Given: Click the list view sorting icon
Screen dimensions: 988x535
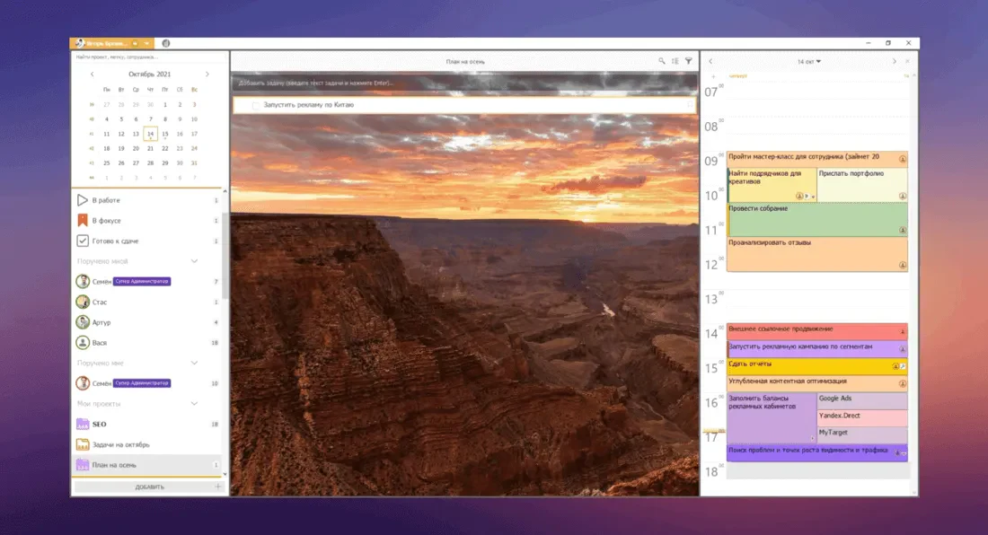Looking at the screenshot, I should coord(675,61).
